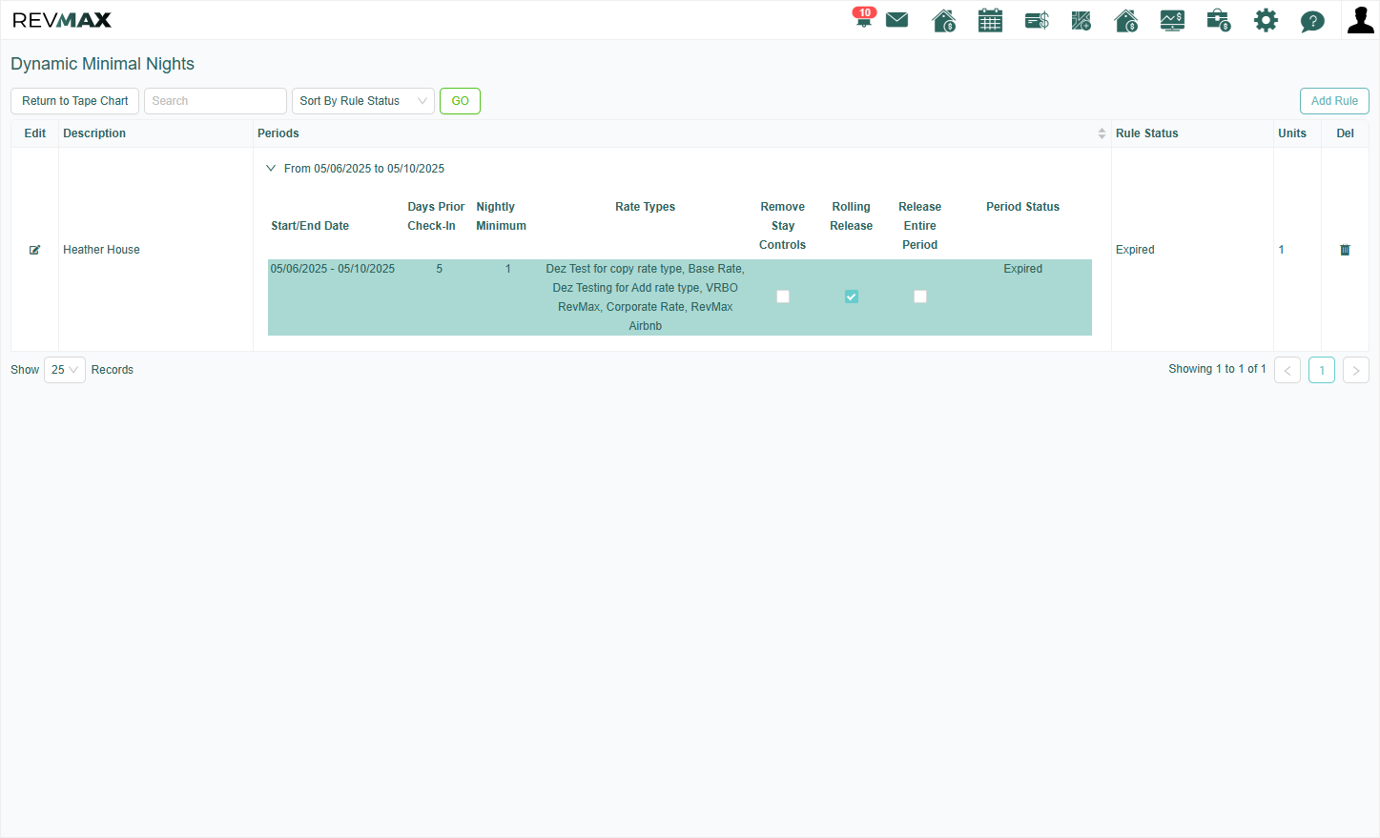
Task: Click the green GO button
Action: (460, 101)
